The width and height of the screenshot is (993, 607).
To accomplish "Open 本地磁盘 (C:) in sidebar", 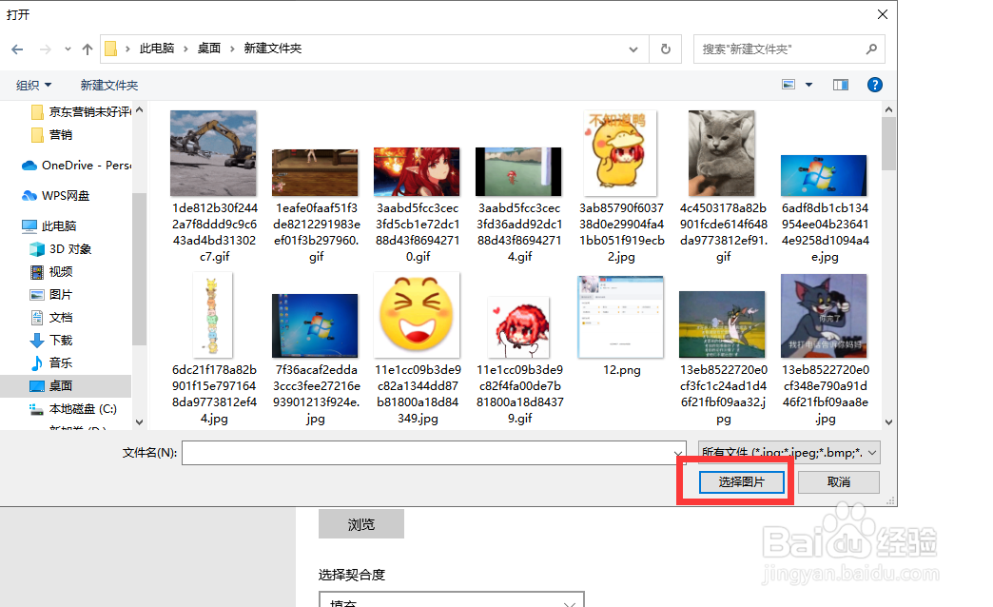I will [73, 409].
